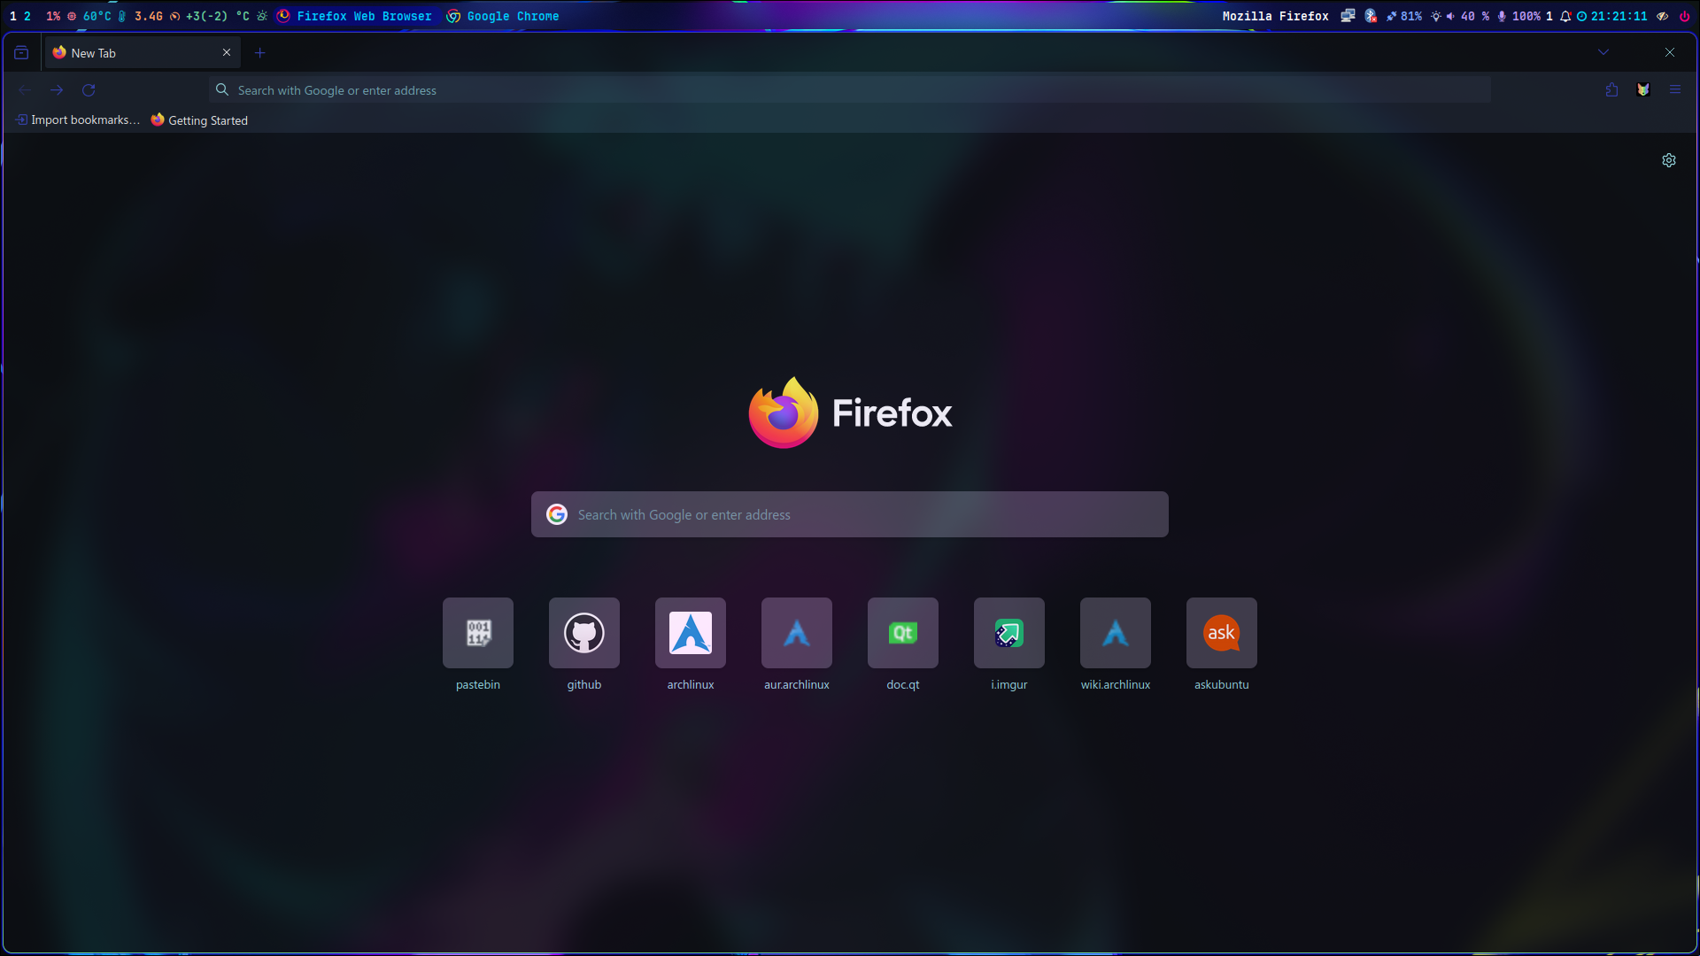Open the Bluetooth tray icon
Screen dimensions: 1700x956
1371,16
